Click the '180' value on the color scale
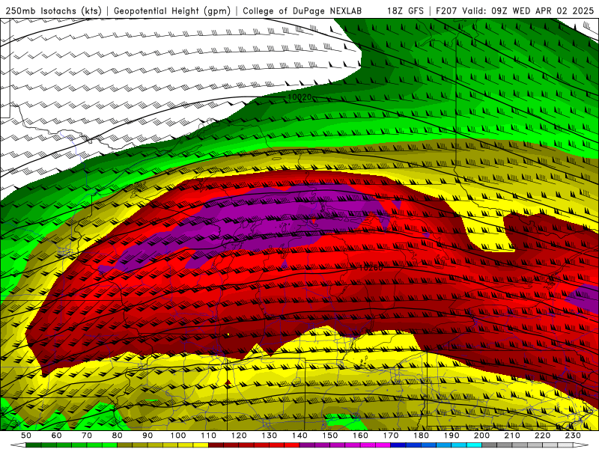 (421, 436)
